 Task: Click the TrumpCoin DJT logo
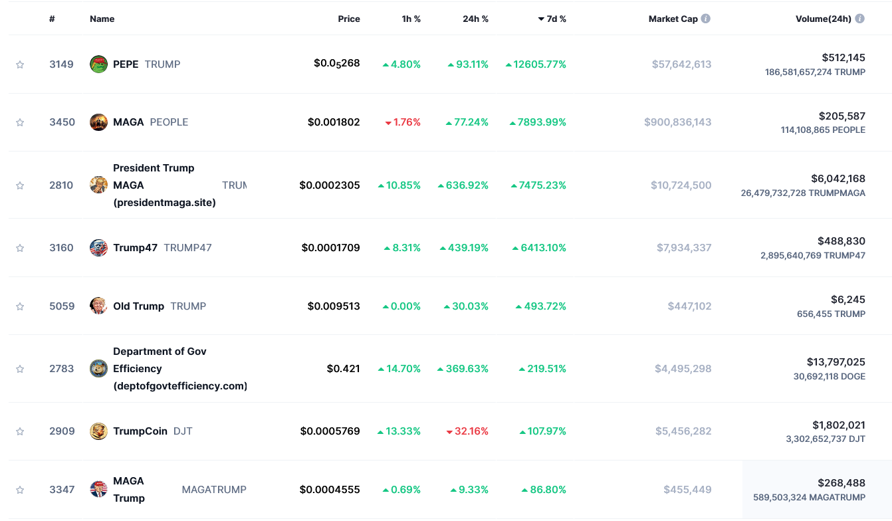98,431
